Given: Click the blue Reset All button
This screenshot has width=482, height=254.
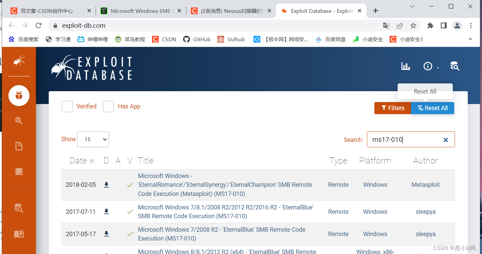Looking at the screenshot, I should [x=433, y=108].
